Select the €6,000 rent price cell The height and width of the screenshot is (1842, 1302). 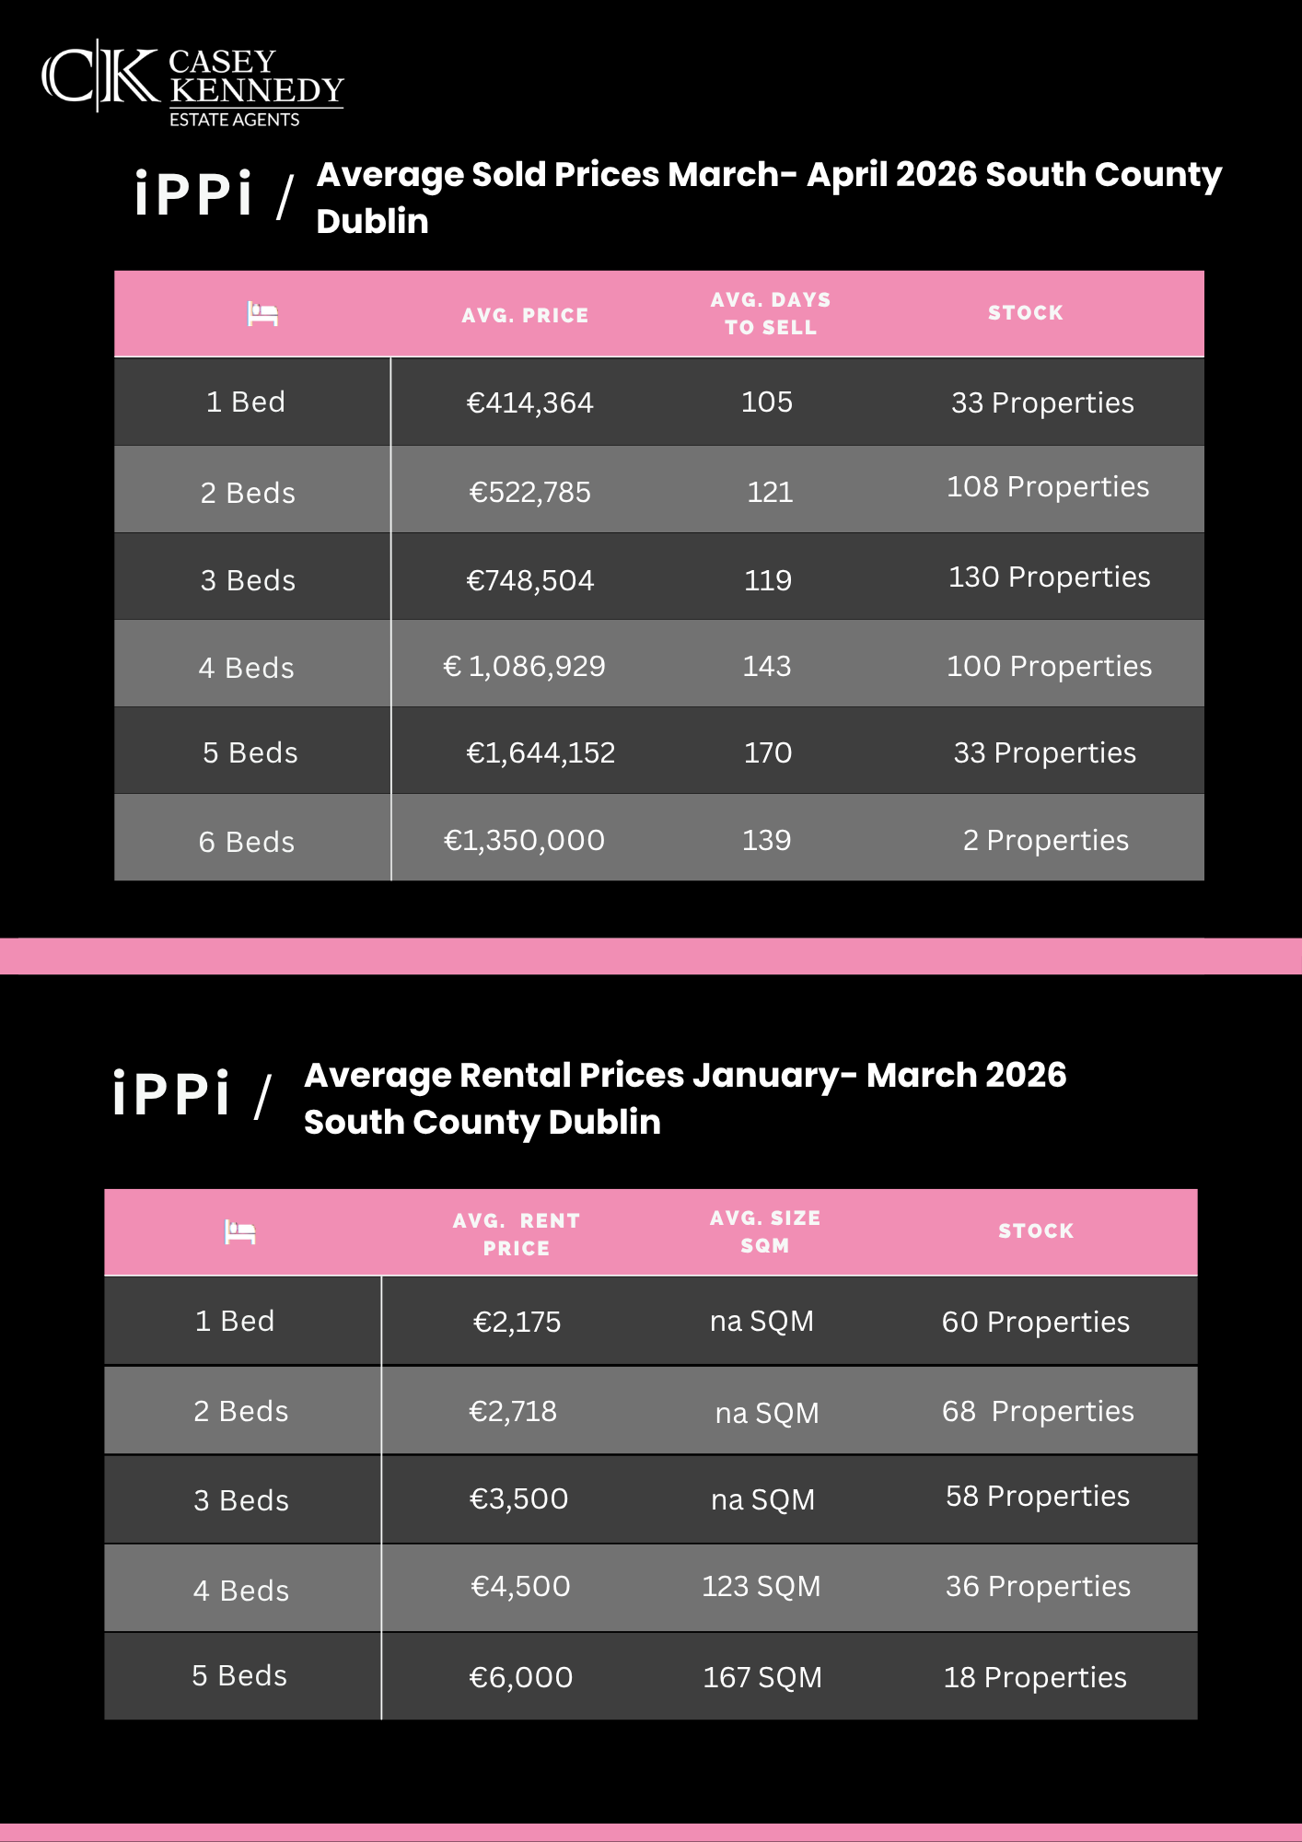coord(521,1677)
